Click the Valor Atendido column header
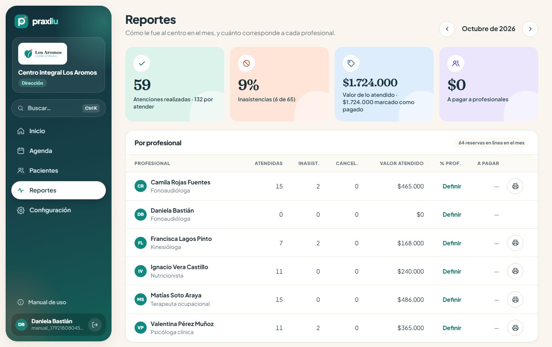The width and height of the screenshot is (552, 347). [x=402, y=163]
